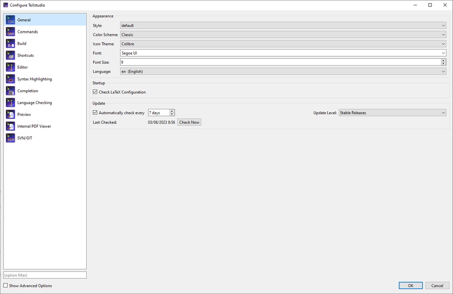Open the Icon Theme dropdown
Screen dimensions: 453x294
tap(283, 44)
